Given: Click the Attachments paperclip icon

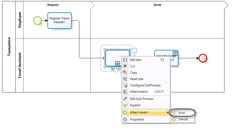Looking at the screenshot, I should tap(125, 92).
